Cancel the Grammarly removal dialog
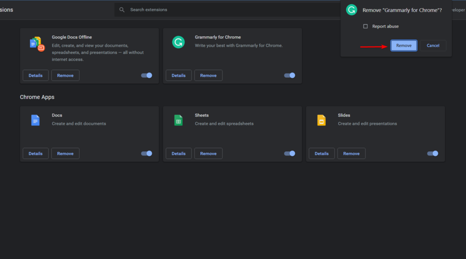This screenshot has width=466, height=259. tap(433, 46)
